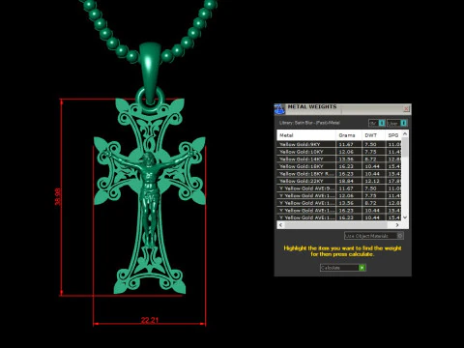Image resolution: width=464 pixels, height=348 pixels.
Task: Close the Metal Weights dialog
Action: coord(406,109)
